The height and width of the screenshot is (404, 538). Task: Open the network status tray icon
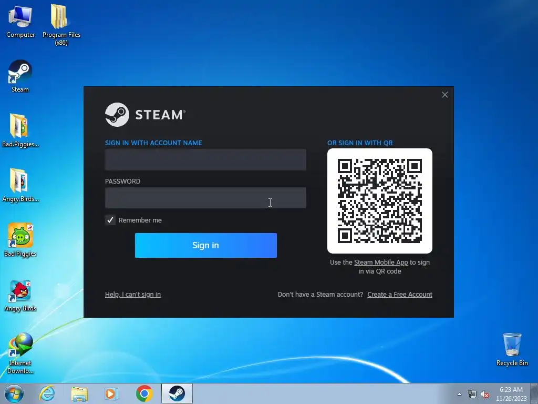point(472,394)
